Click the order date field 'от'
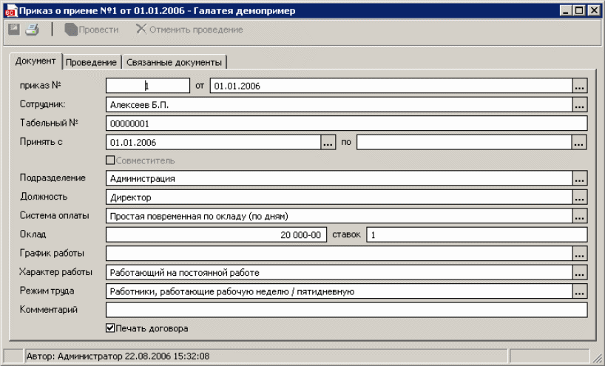 [x=391, y=86]
